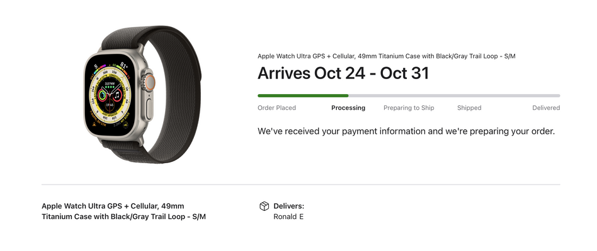
Task: Select the Order Placed step
Action: pyautogui.click(x=276, y=108)
